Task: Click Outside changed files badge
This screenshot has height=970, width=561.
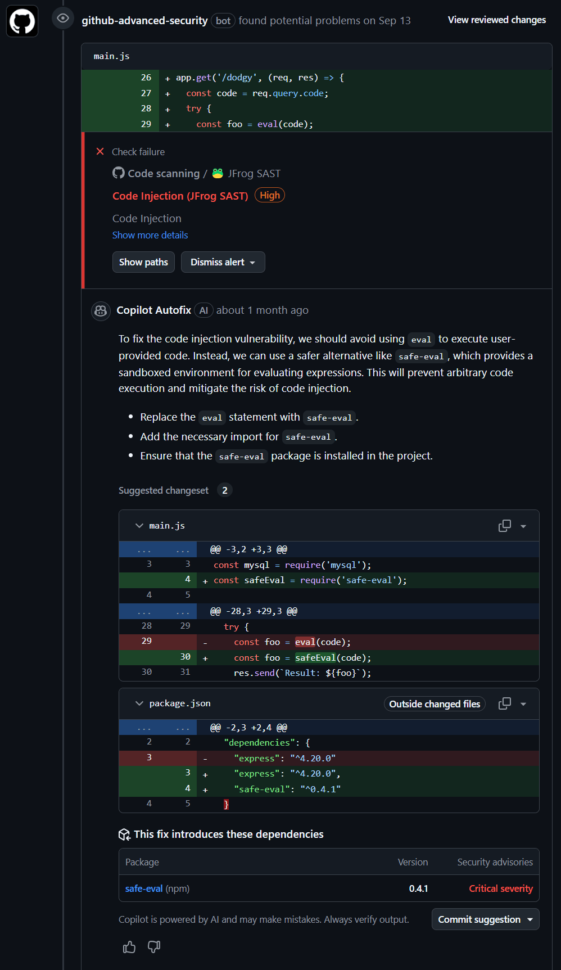Action: 435,704
